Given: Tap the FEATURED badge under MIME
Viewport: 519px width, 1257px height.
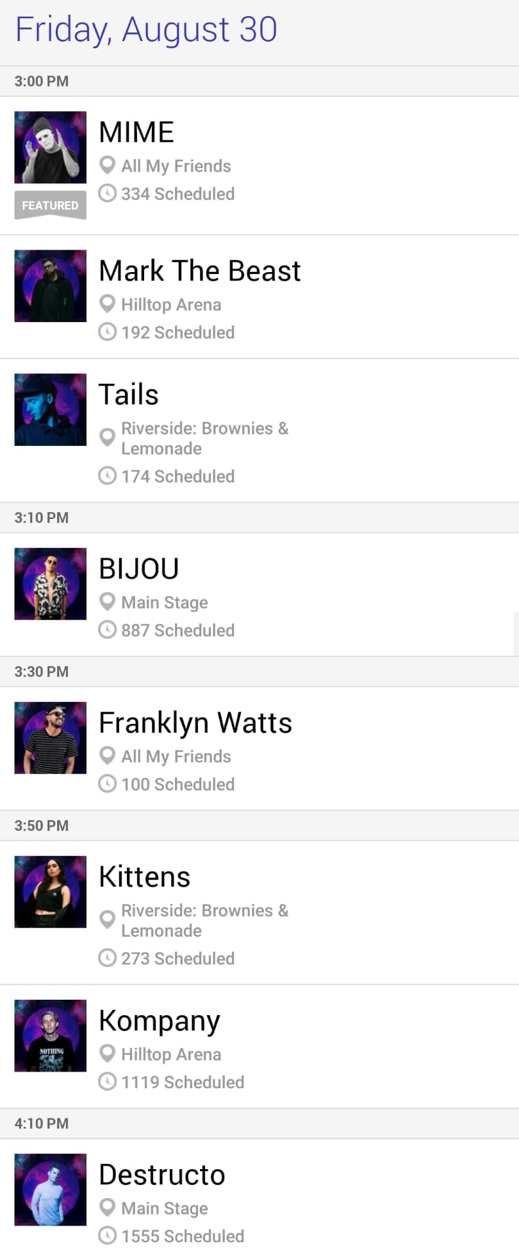Looking at the screenshot, I should tap(51, 205).
